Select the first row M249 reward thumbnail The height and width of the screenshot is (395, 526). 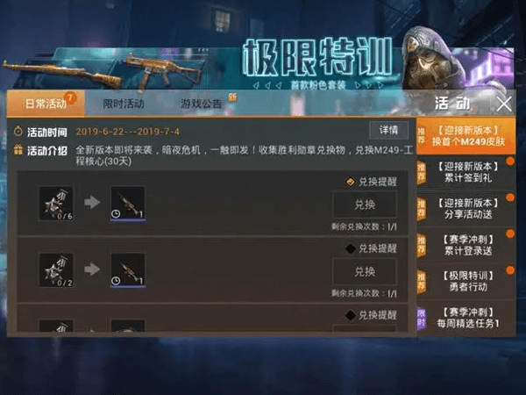pos(128,204)
